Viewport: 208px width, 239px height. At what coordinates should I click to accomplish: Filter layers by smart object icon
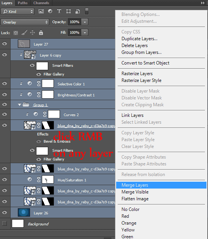pos(77,11)
